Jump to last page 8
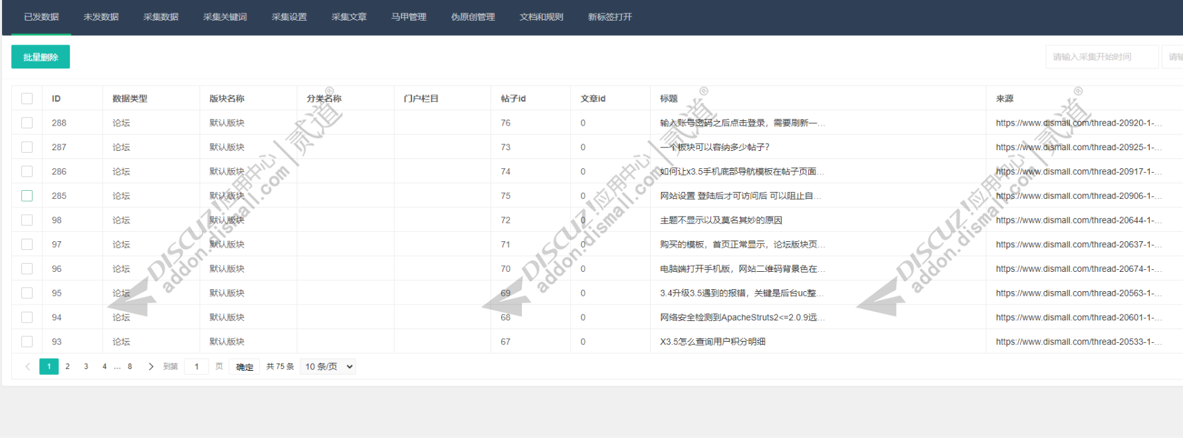The width and height of the screenshot is (1183, 438). click(x=130, y=366)
